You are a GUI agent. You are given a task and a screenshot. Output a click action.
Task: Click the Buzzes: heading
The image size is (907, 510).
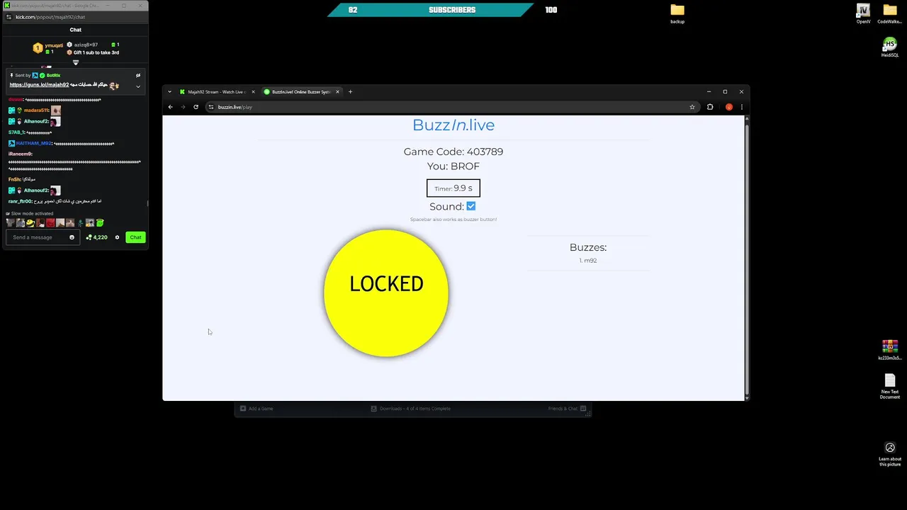(x=588, y=247)
